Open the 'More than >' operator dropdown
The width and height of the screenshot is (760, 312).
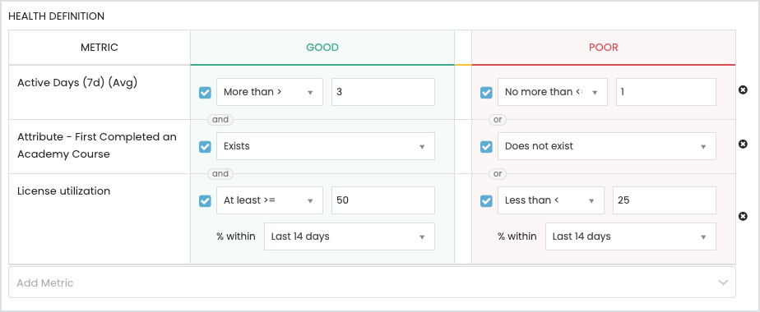pyautogui.click(x=270, y=92)
